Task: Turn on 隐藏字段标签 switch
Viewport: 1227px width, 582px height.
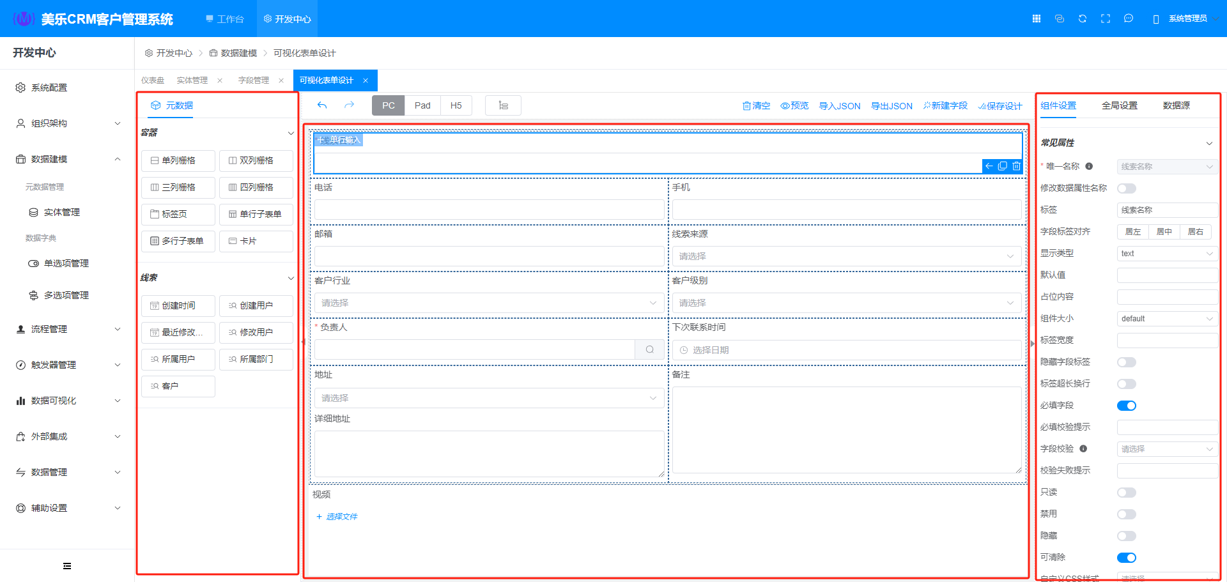Action: [x=1126, y=362]
